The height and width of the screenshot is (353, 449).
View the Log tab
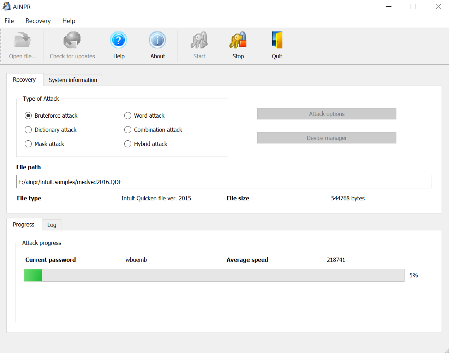tap(52, 225)
